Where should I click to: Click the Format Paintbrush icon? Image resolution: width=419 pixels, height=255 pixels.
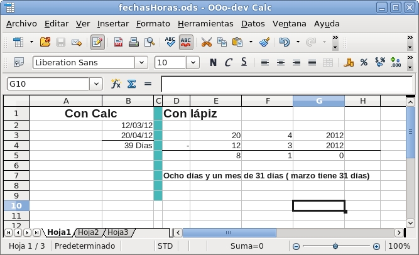pos(264,42)
